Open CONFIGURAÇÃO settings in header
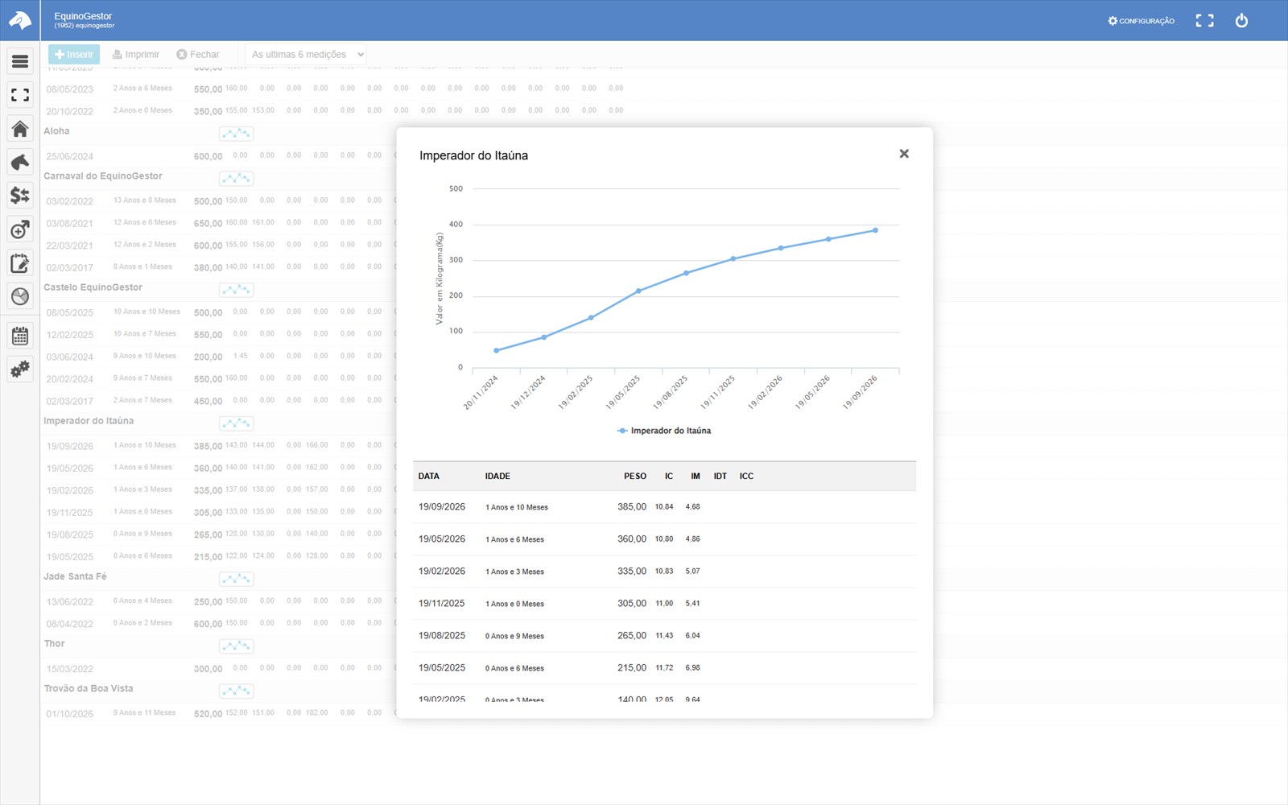1288x805 pixels. point(1141,21)
